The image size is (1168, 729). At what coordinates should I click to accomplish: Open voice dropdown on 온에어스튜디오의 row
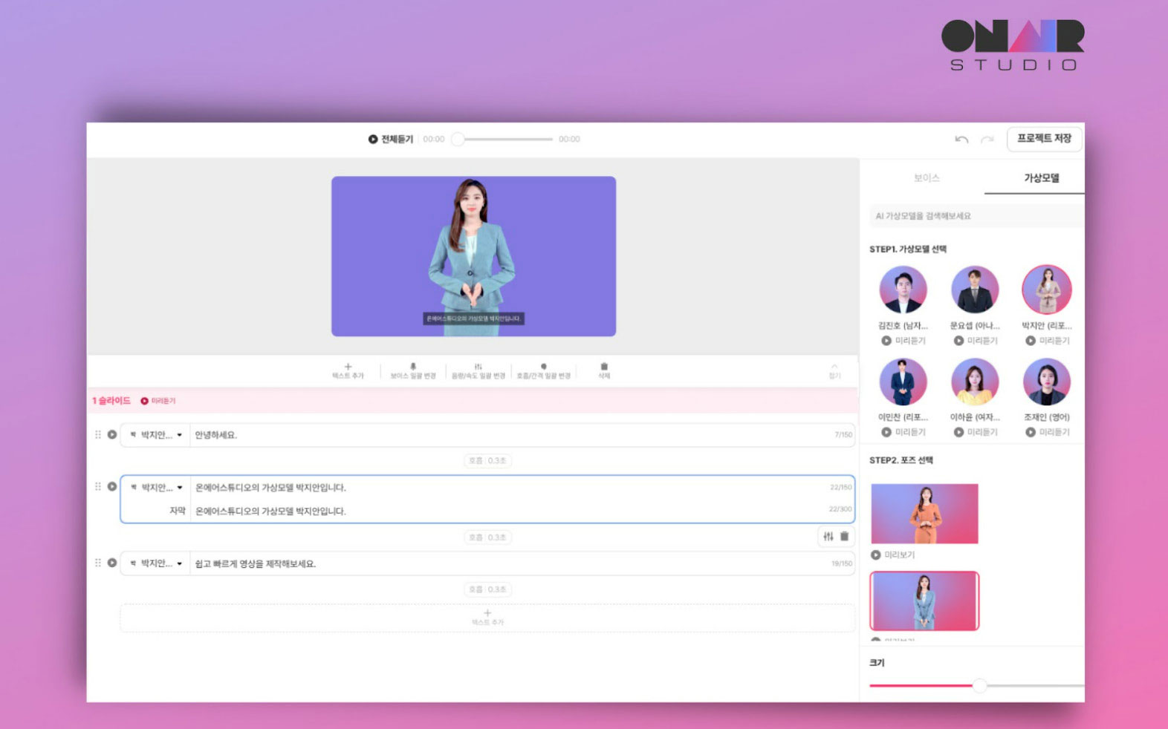click(x=156, y=488)
